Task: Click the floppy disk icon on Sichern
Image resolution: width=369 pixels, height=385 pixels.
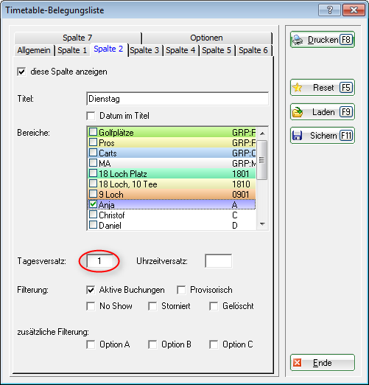Action: [298, 136]
